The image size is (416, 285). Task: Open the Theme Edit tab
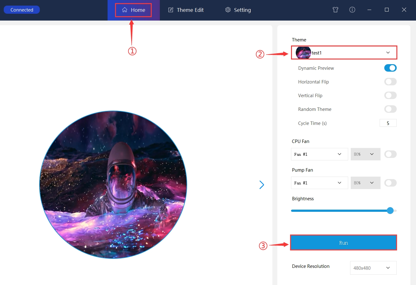186,10
